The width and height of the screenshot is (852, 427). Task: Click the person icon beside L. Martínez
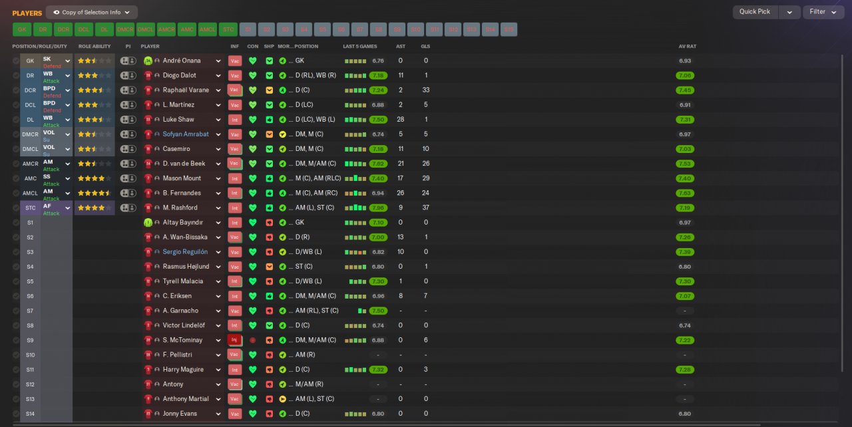158,105
